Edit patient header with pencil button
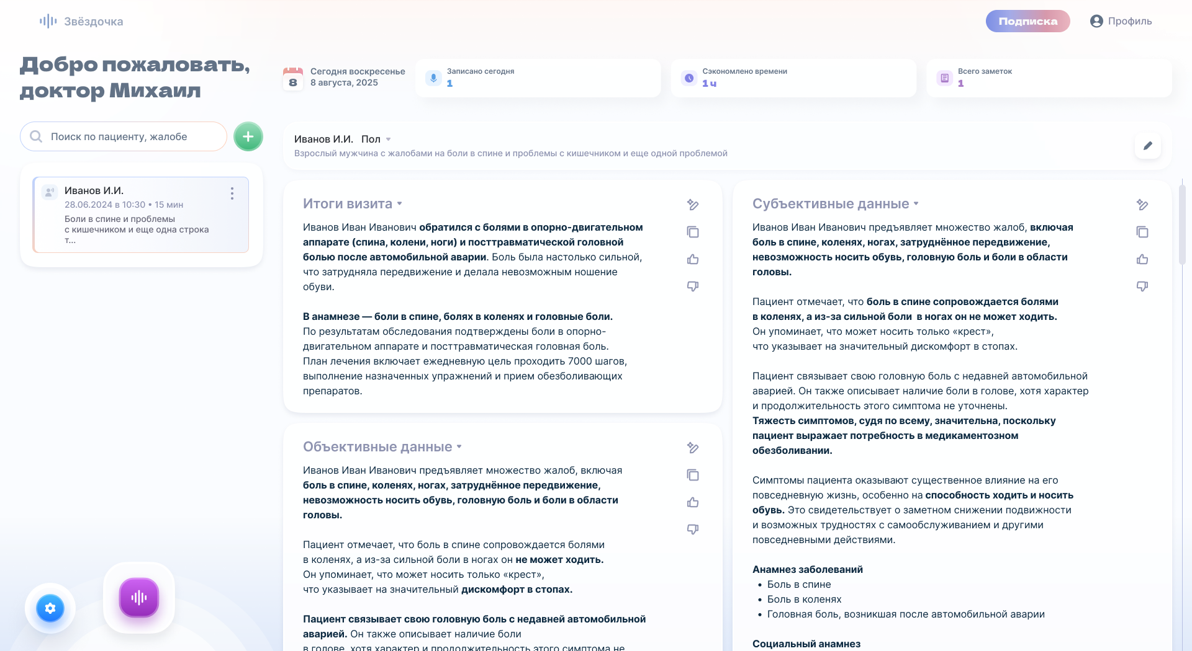 [x=1148, y=146]
